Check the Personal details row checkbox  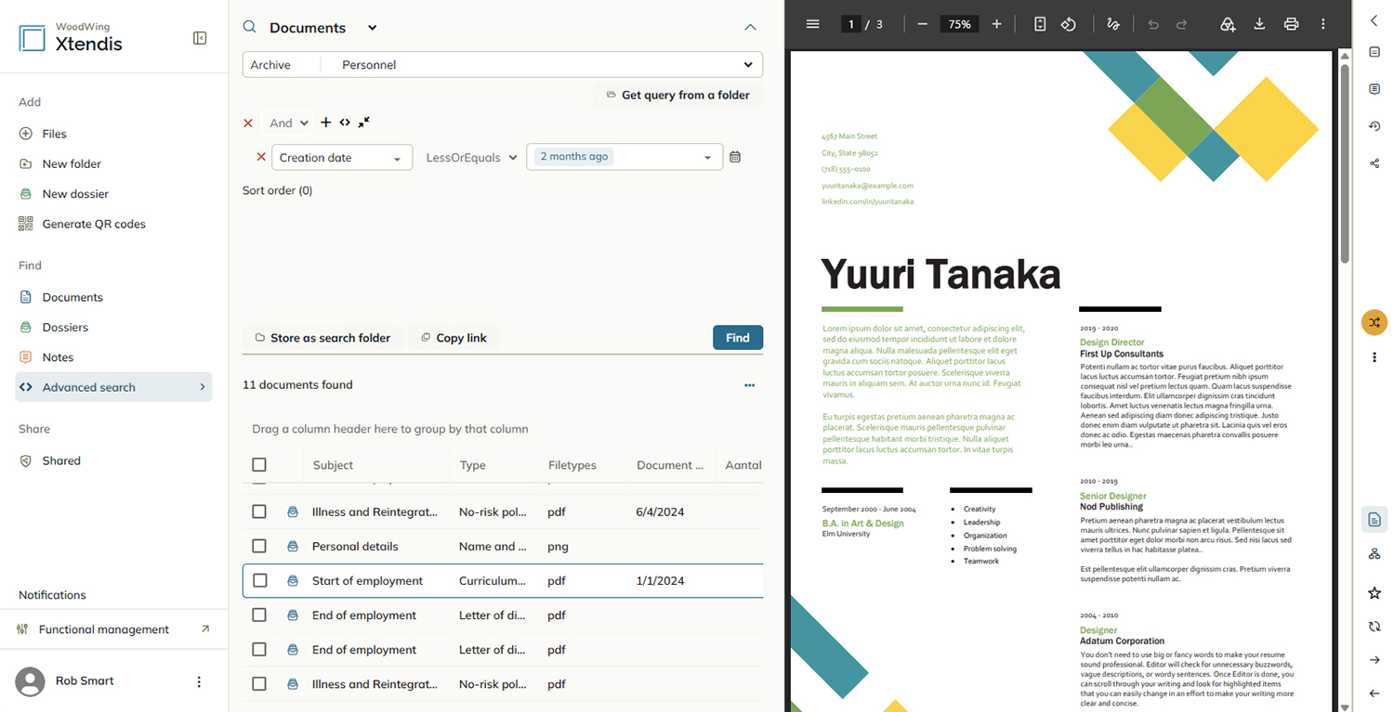pyautogui.click(x=259, y=546)
